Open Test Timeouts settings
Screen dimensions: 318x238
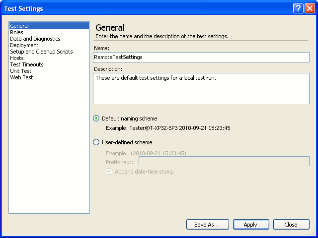pos(26,64)
